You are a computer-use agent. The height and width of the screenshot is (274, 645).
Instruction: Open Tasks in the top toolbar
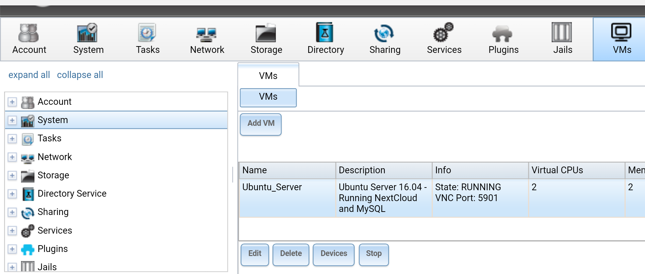click(x=148, y=39)
